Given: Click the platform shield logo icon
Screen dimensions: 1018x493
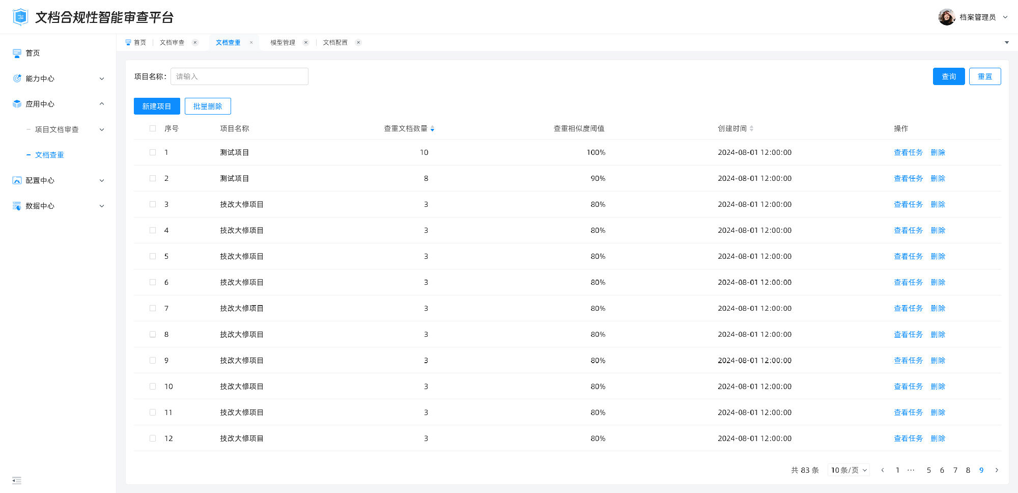Looking at the screenshot, I should tap(19, 16).
